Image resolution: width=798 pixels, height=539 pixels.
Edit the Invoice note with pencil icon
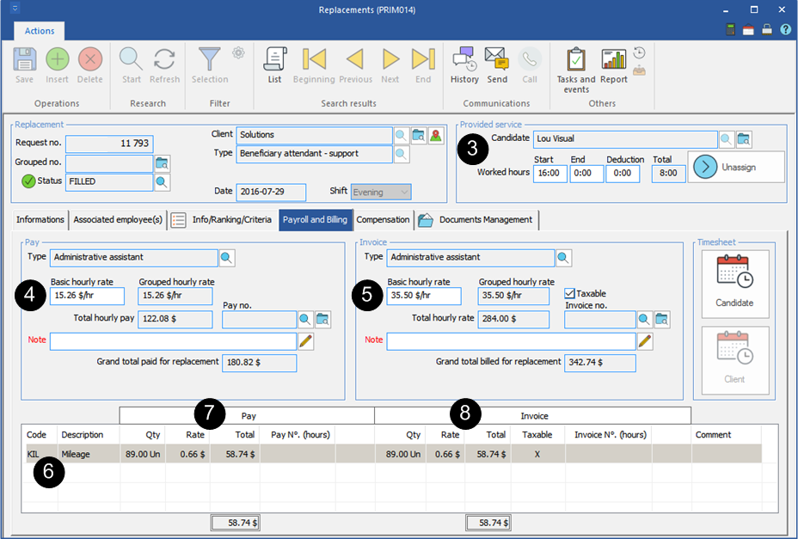click(645, 341)
